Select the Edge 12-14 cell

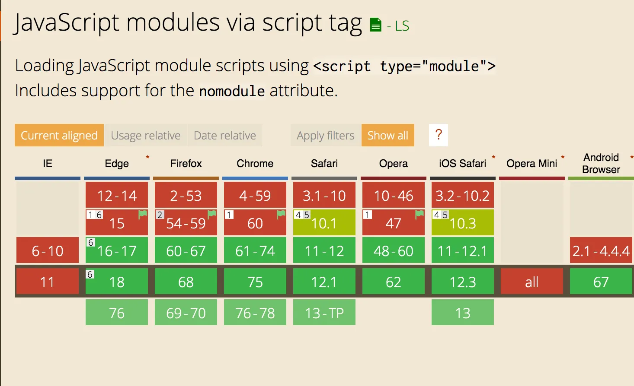117,195
